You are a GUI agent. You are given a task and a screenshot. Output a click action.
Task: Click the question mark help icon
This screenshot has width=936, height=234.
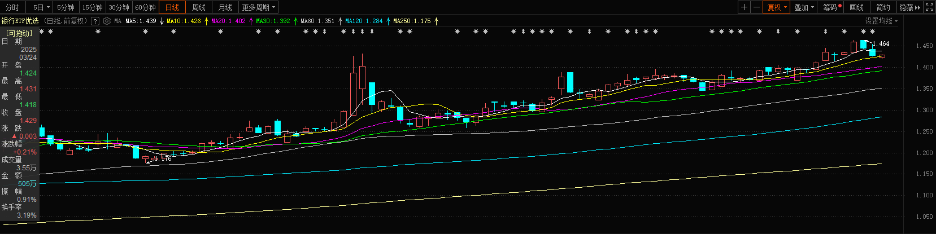pyautogui.click(x=95, y=21)
